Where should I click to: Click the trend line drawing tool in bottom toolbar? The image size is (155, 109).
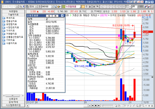pyautogui.click(x=134, y=106)
